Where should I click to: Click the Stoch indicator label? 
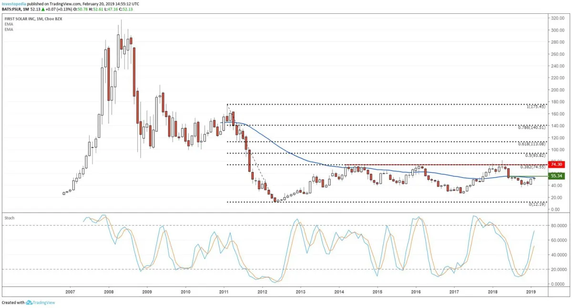9,218
